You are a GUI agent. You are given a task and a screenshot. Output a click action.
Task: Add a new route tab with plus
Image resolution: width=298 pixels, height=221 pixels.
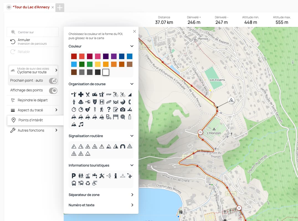point(60,7)
